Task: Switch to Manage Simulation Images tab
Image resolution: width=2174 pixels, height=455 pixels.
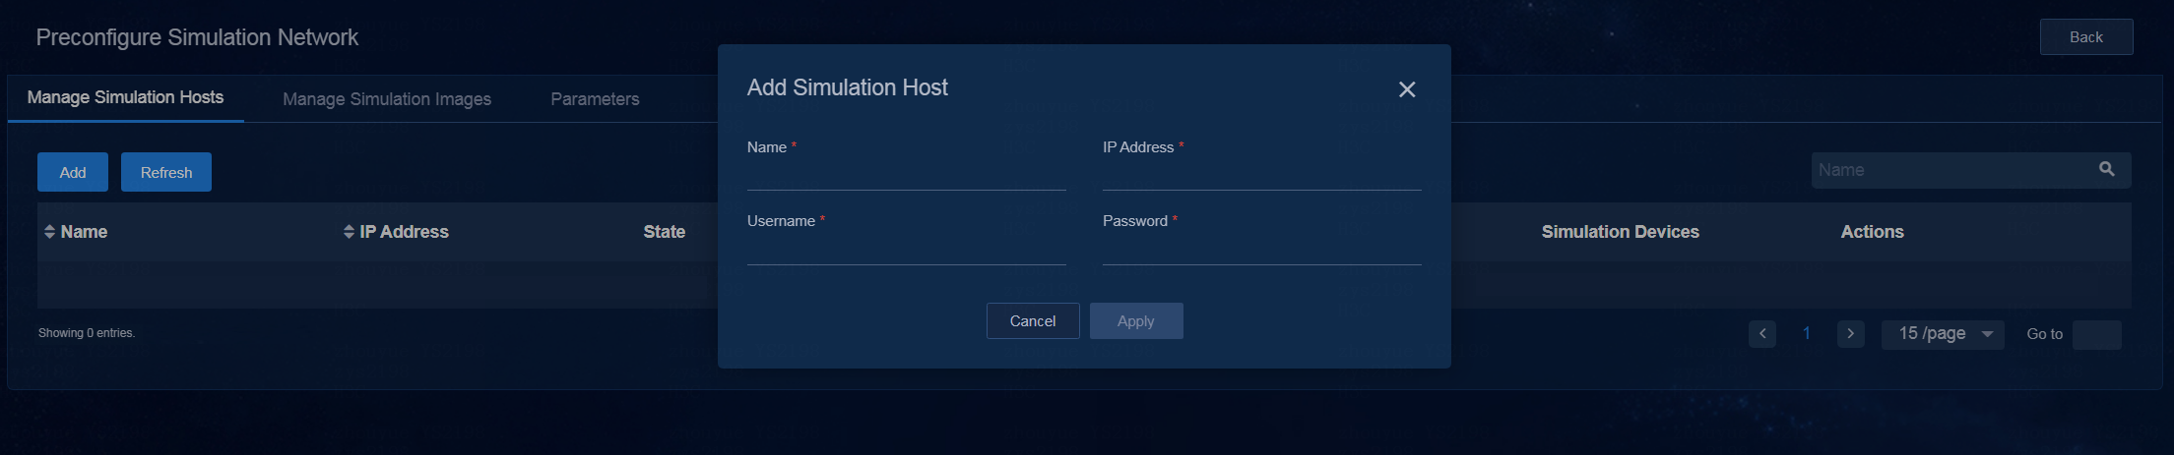Action: point(387,99)
